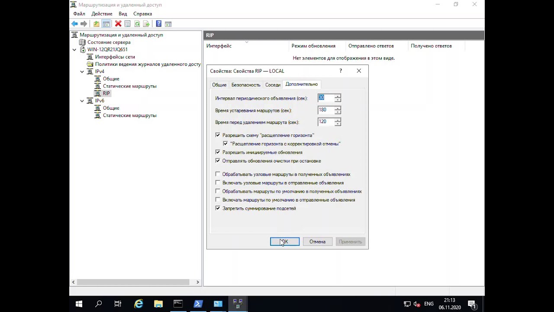
Task: Click the Режим обновления column header
Action: [x=317, y=46]
